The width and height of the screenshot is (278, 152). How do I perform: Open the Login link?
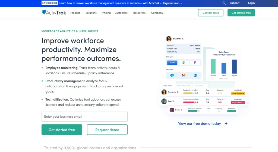tap(251, 3)
